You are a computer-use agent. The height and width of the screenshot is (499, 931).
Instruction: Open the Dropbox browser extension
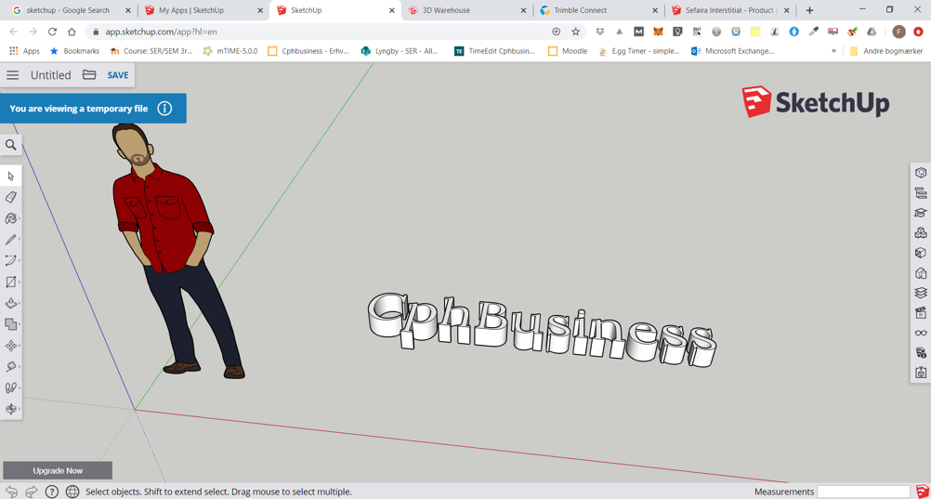600,32
